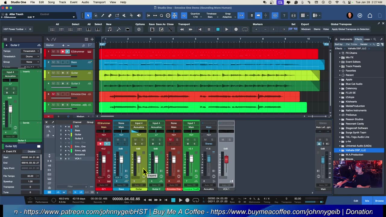
Task: Click the Close song X icon
Action: (x=170, y=29)
